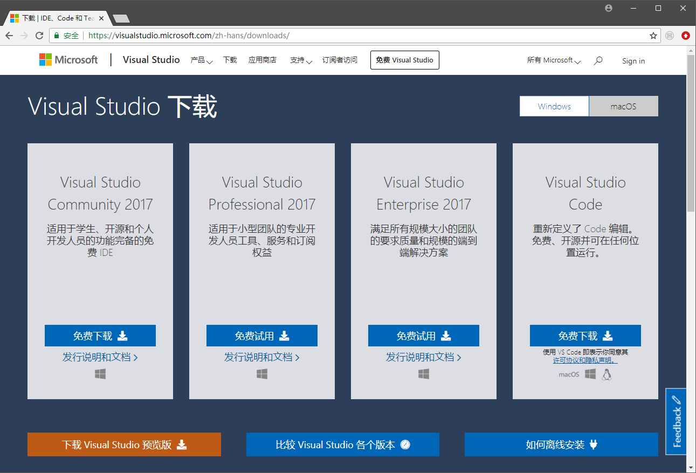Click the vertical scrollbar thumb

click(691, 133)
